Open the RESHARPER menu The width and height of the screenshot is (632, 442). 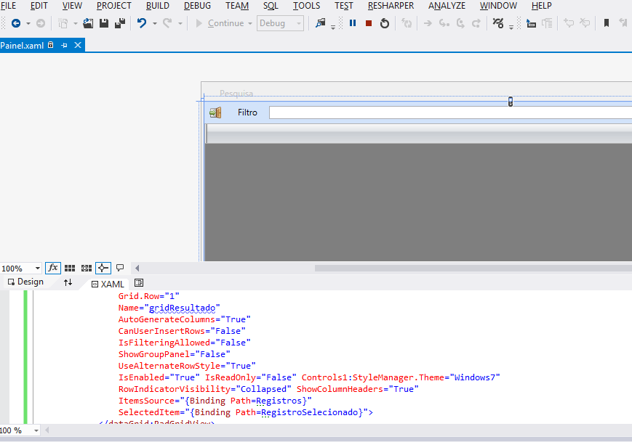(x=391, y=6)
